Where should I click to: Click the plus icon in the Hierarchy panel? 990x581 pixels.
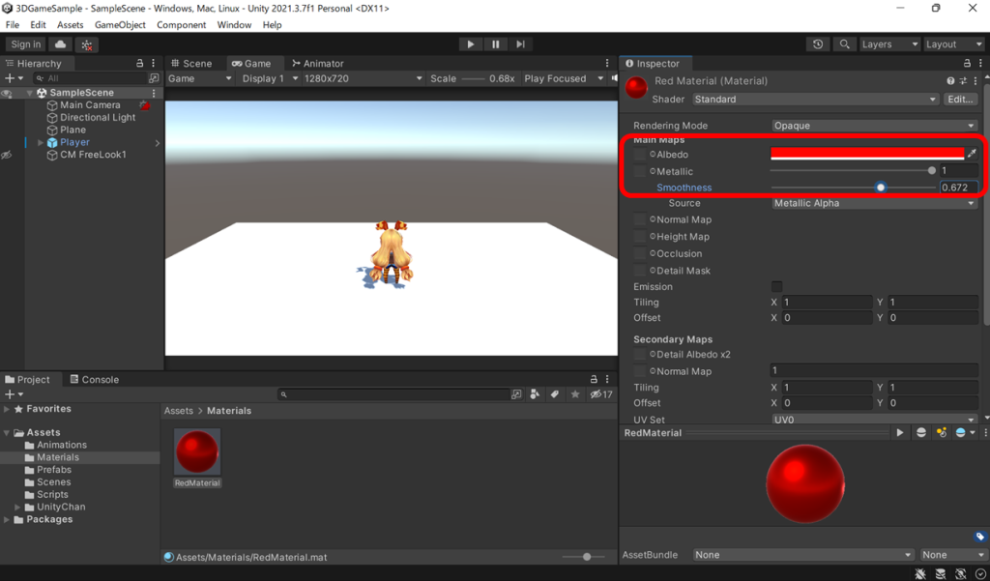click(x=8, y=77)
